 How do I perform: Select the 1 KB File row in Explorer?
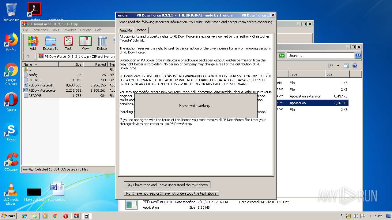[312, 83]
